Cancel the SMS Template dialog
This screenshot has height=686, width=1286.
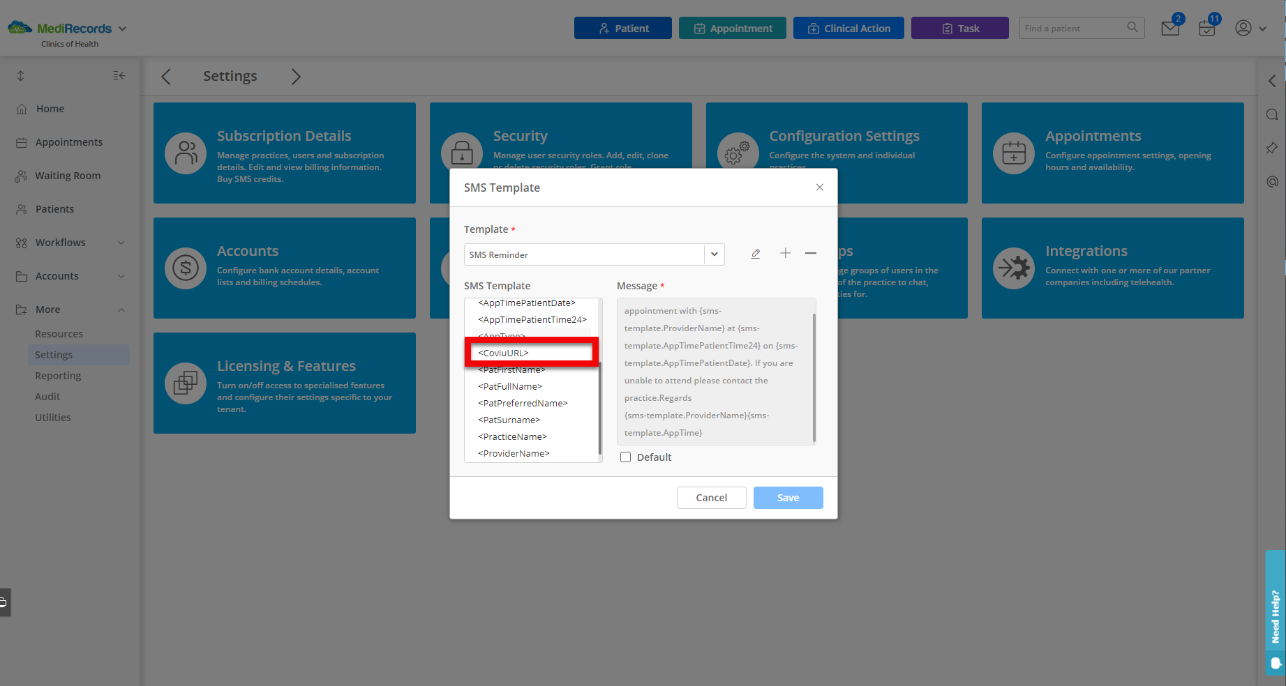[x=711, y=497]
